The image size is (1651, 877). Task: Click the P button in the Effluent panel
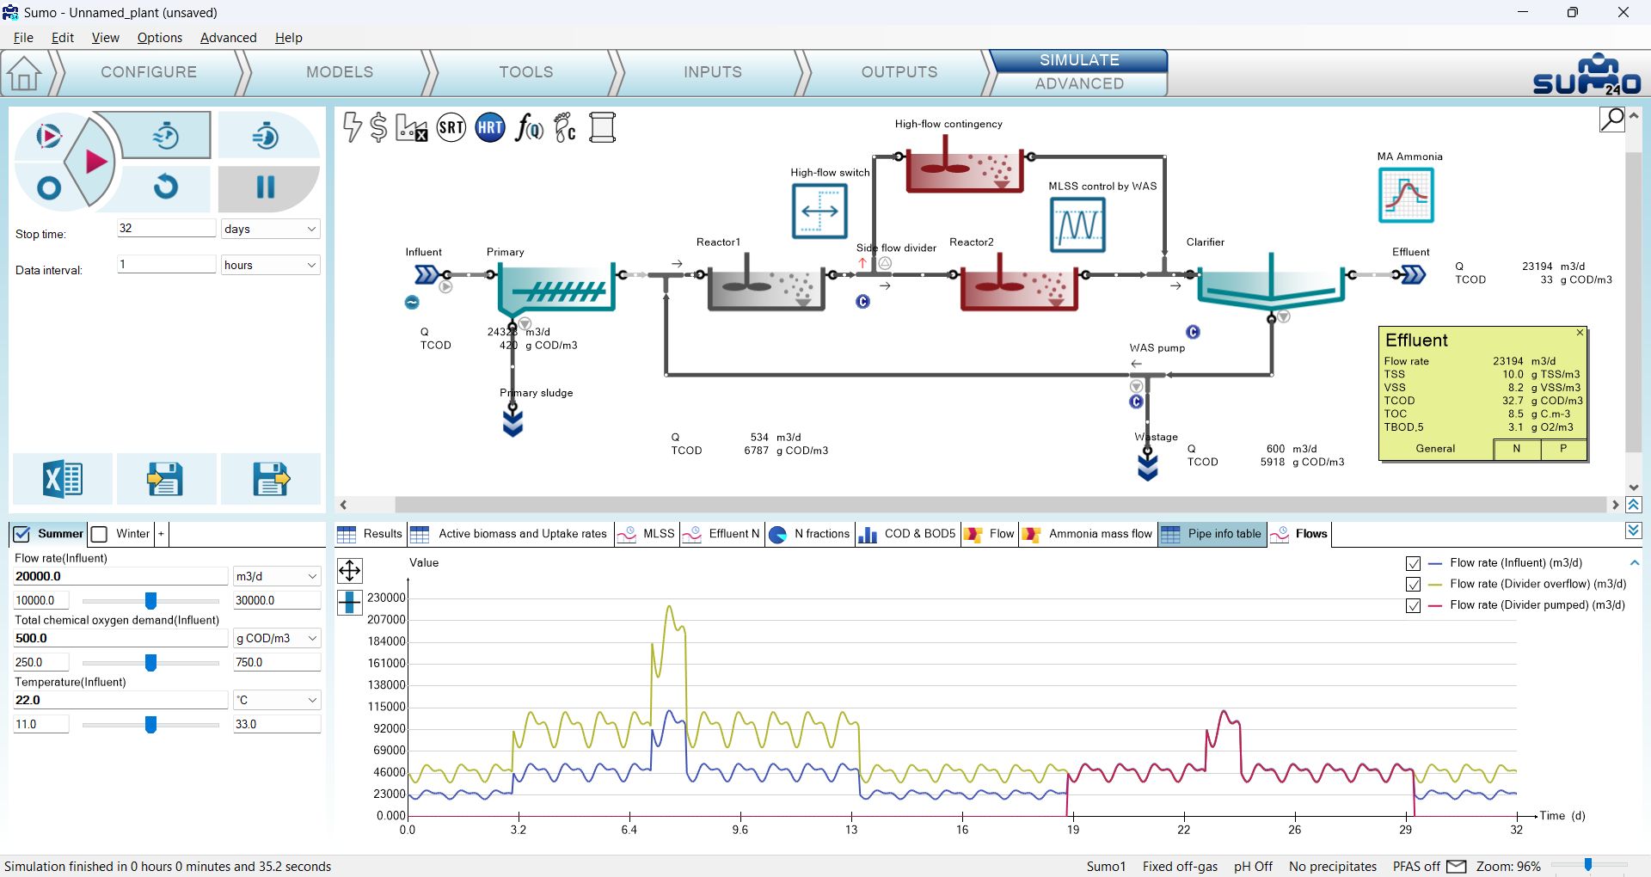[x=1563, y=449]
